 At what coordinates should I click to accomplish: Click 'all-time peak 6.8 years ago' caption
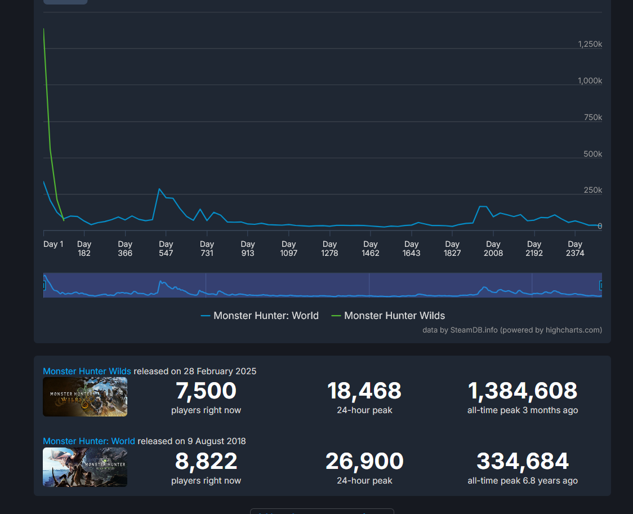click(x=523, y=480)
